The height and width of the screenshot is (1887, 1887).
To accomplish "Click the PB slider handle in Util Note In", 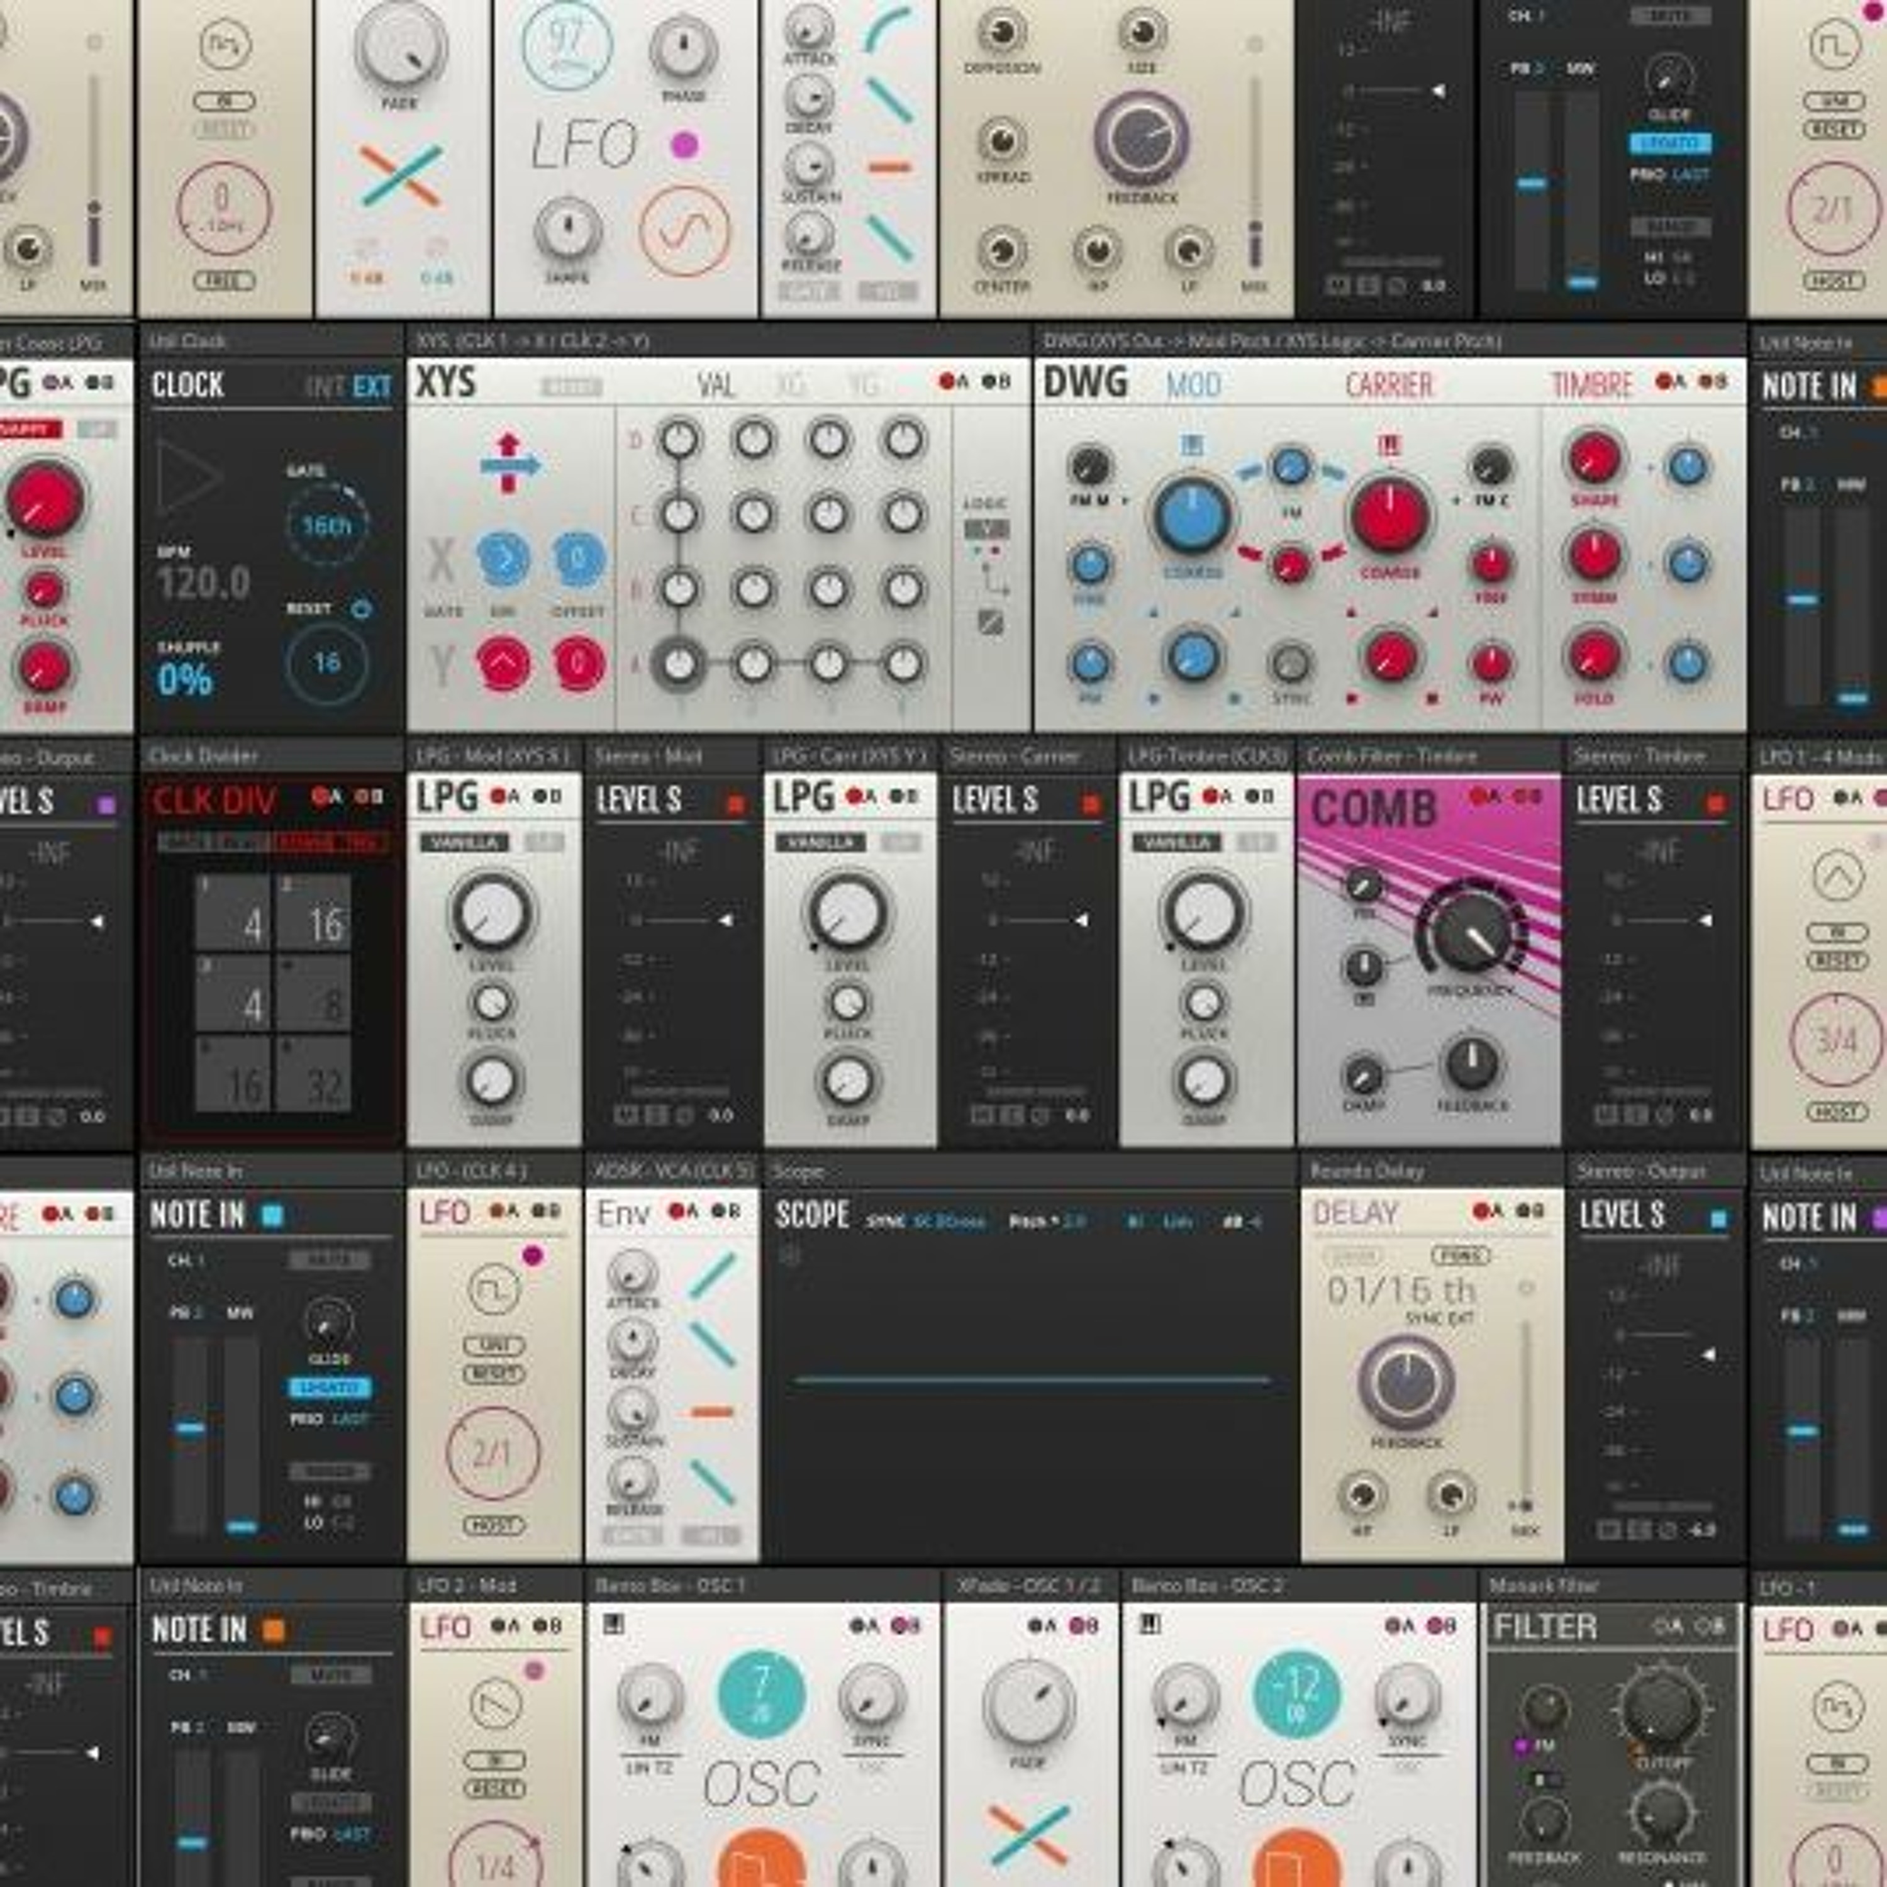I will tap(191, 1428).
